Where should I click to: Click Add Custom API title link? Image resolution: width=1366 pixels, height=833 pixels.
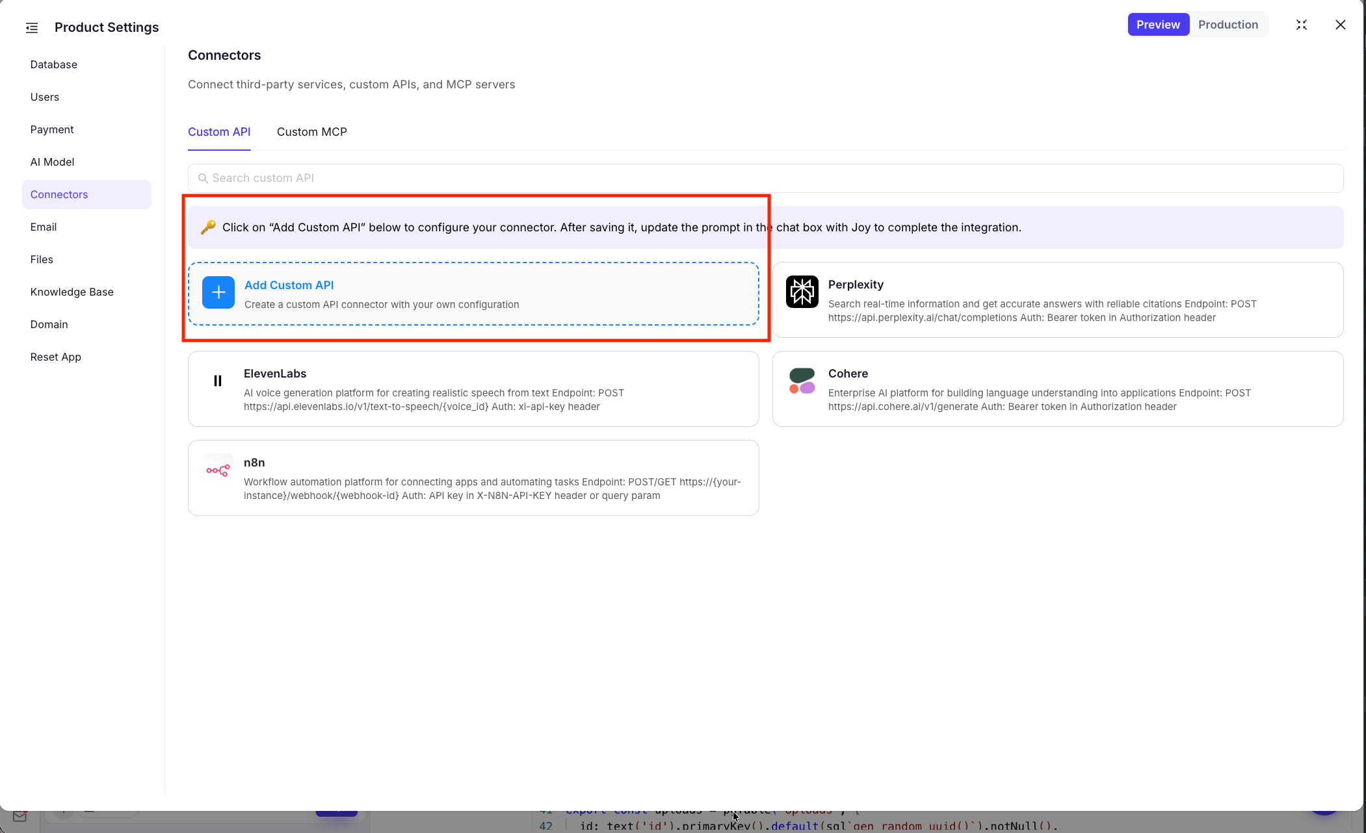tap(289, 285)
